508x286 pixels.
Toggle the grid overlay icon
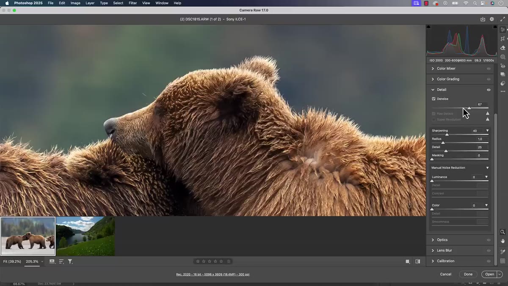(502, 261)
